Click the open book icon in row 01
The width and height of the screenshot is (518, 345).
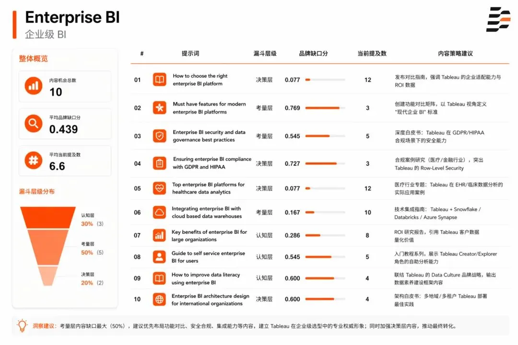160,80
